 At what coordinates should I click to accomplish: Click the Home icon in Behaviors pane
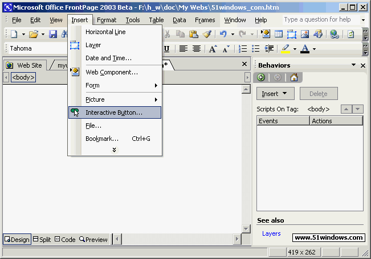pyautogui.click(x=294, y=78)
